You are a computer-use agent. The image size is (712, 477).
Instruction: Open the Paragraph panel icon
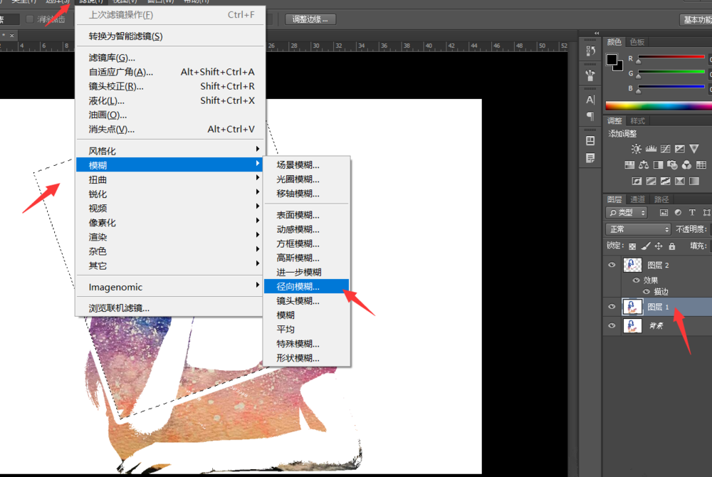click(590, 116)
